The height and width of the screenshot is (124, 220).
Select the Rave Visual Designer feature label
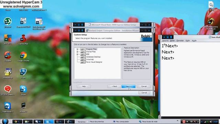pos(94,62)
